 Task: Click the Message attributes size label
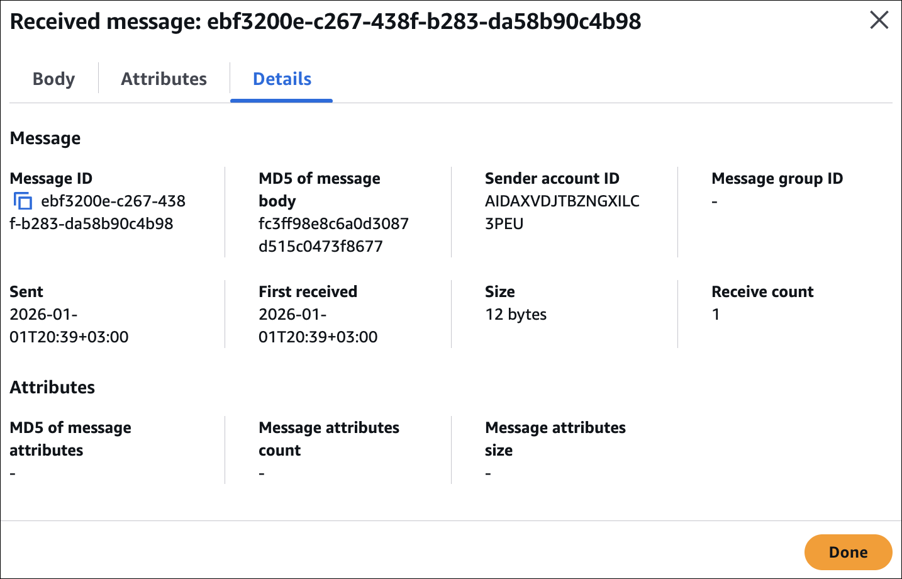click(x=555, y=439)
